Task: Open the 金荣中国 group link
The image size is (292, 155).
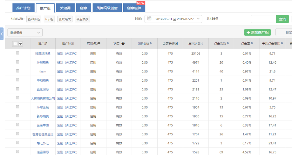Action: click(43, 125)
